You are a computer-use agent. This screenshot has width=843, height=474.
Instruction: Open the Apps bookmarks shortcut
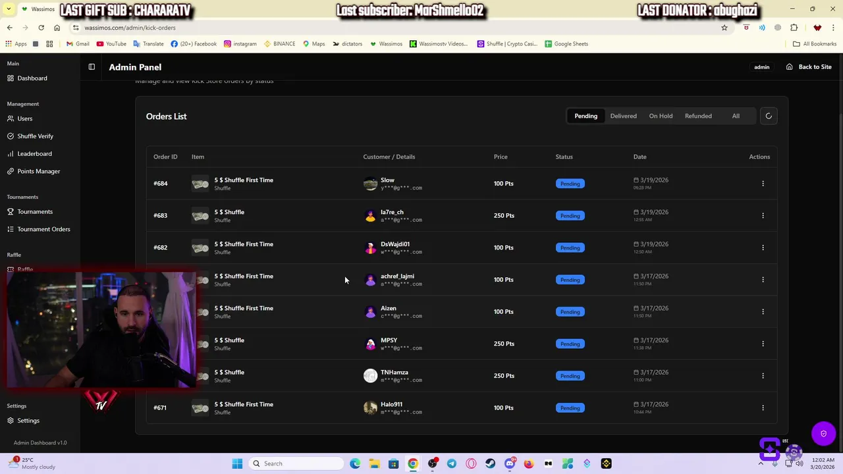(16, 44)
